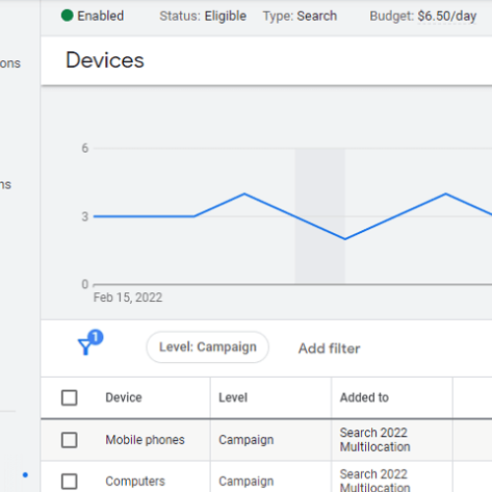The width and height of the screenshot is (492, 492).
Task: Click the Feb 15, 2022 chart date label
Action: [x=128, y=298]
